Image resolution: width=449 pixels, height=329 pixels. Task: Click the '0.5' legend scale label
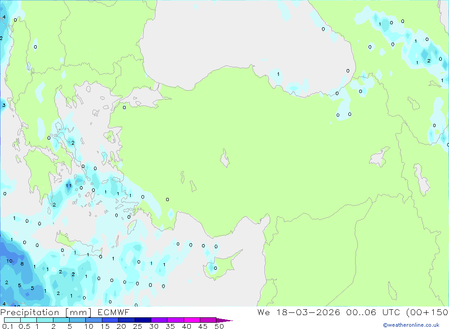point(24,326)
